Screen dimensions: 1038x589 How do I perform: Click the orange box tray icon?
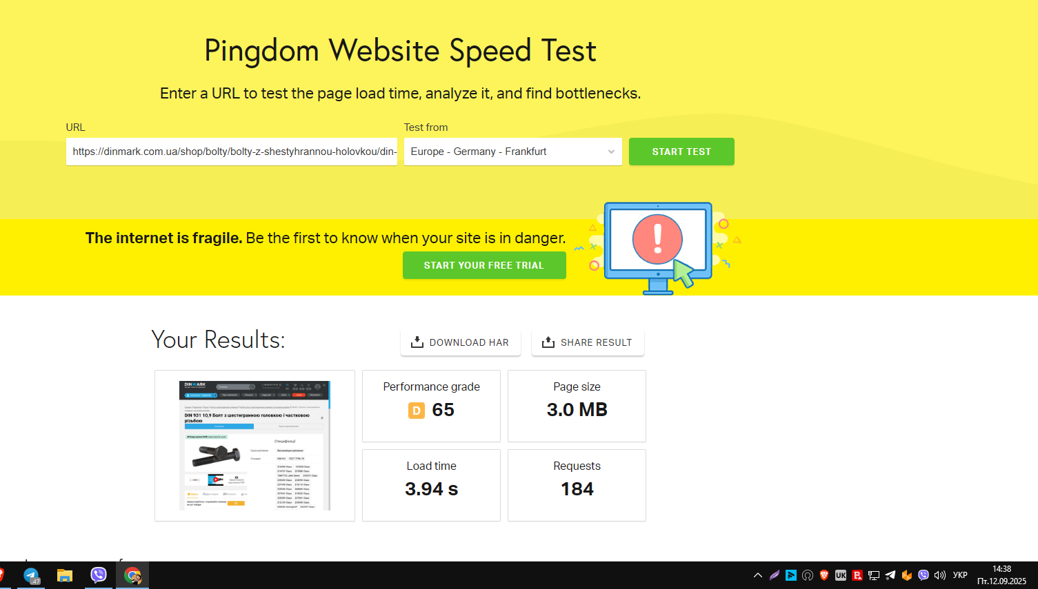pos(907,575)
